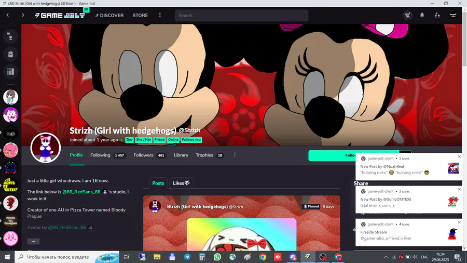Open the notifications bell
Image resolution: width=467 pixels, height=263 pixels.
(422, 15)
